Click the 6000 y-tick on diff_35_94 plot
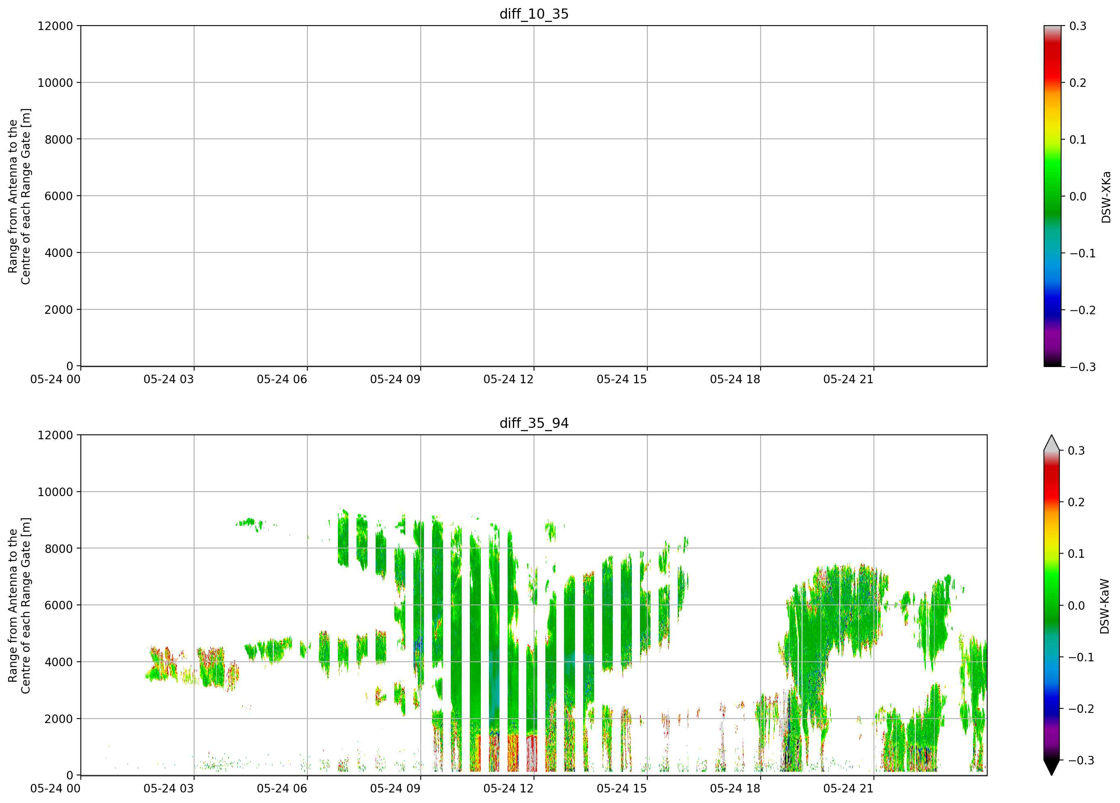Image resolution: width=1120 pixels, height=803 pixels. [59, 605]
